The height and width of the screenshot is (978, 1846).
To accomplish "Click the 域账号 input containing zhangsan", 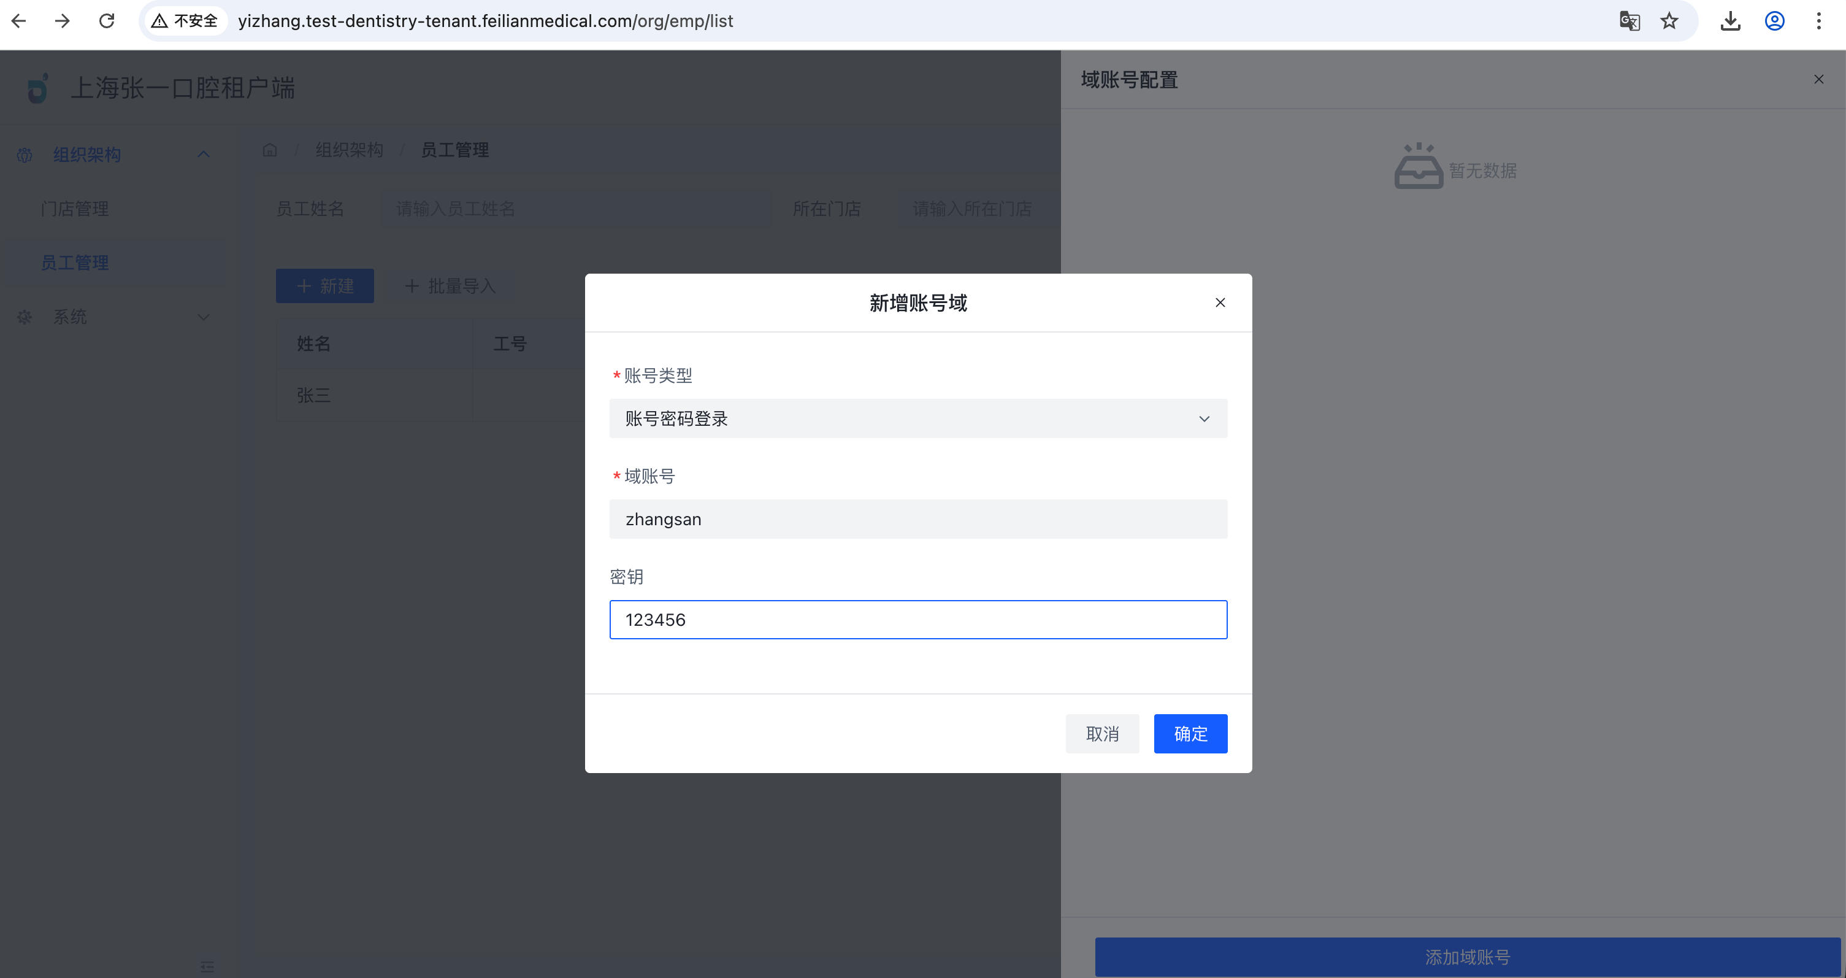I will [x=918, y=519].
